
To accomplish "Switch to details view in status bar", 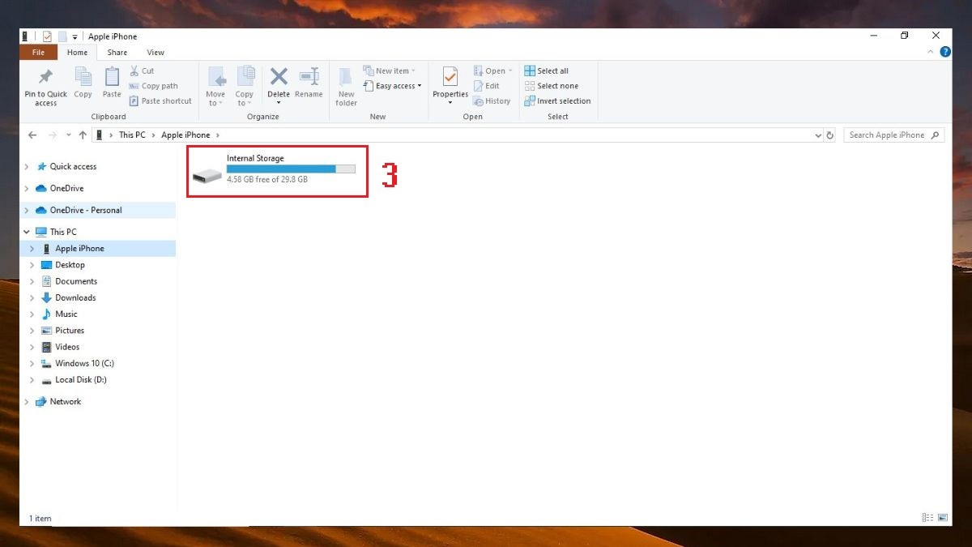I will point(927,517).
